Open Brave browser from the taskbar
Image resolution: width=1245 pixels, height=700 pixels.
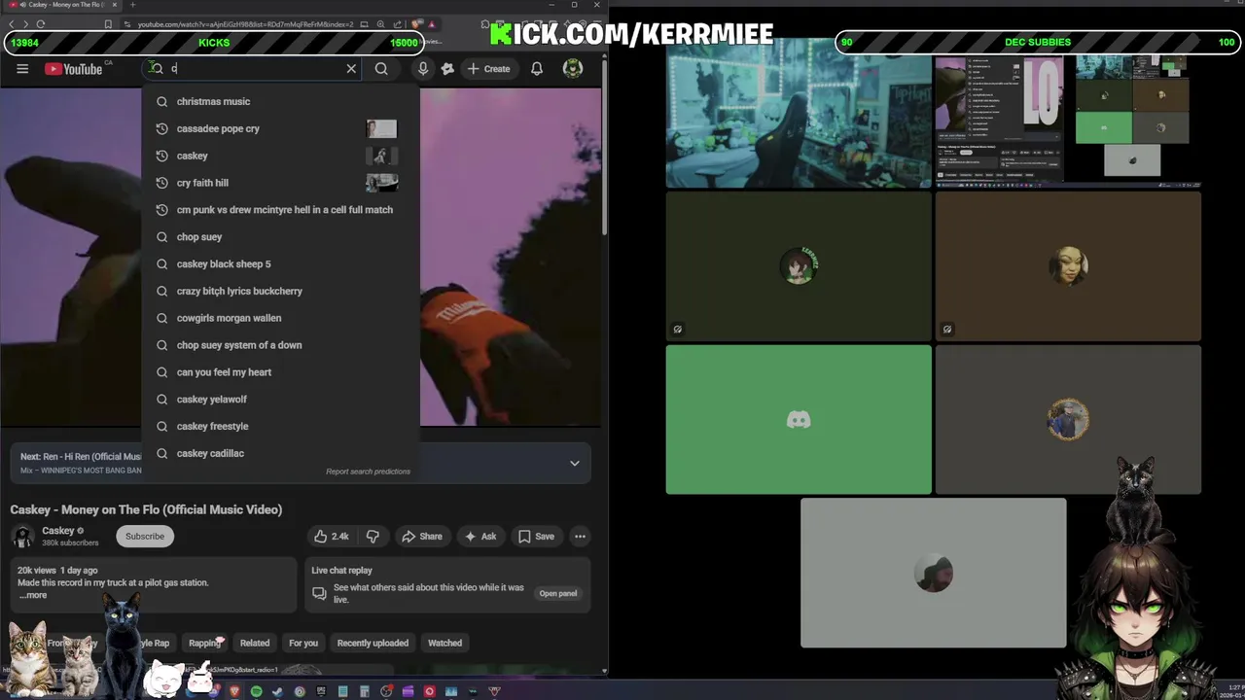[x=235, y=691]
